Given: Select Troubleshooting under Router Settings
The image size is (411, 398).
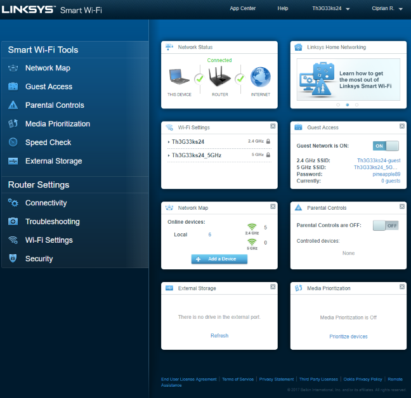Looking at the screenshot, I should [53, 222].
